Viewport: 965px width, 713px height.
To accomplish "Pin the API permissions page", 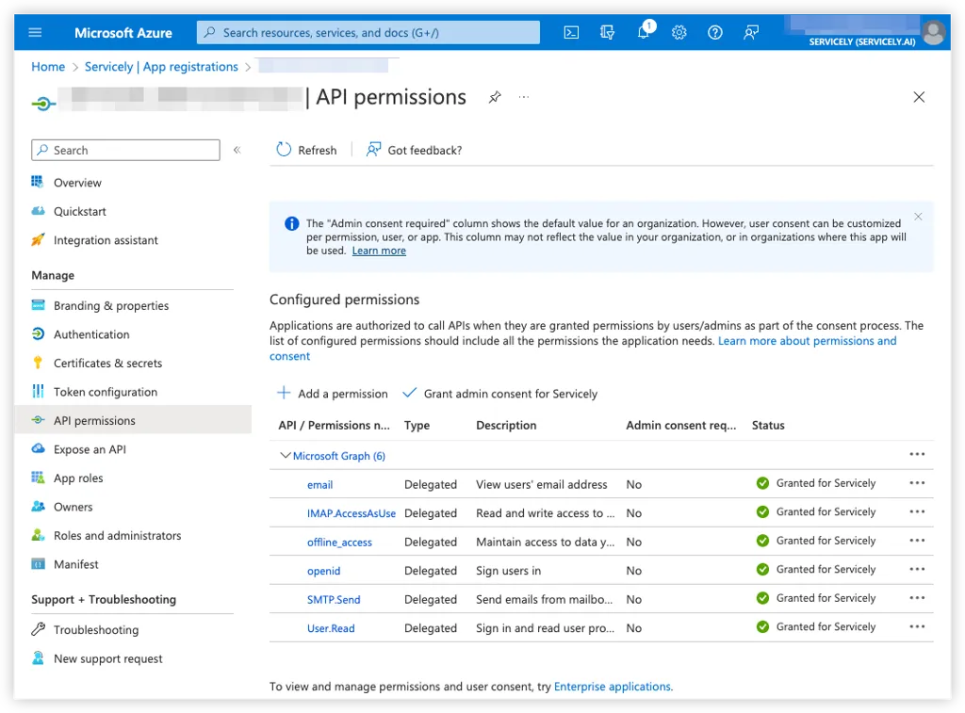I will [x=495, y=97].
